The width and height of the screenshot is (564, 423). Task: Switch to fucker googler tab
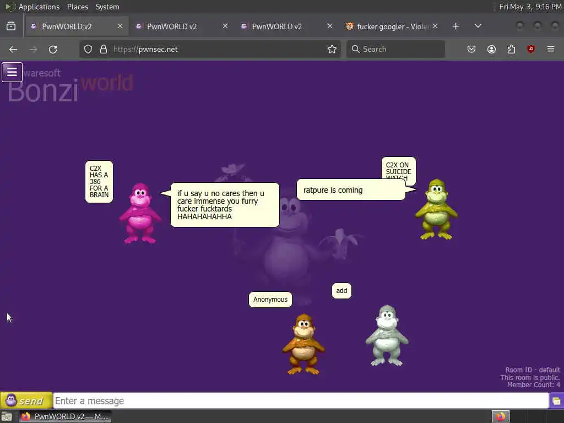(x=393, y=26)
